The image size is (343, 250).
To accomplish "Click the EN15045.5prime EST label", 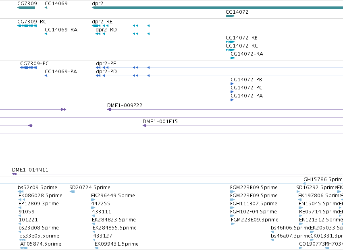I will point(319,204).
